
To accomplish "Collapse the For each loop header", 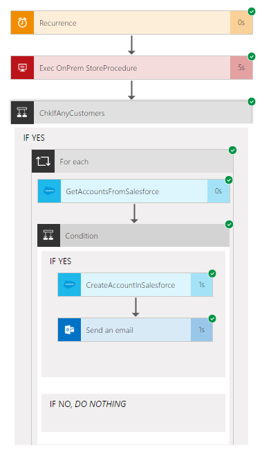I will pyautogui.click(x=133, y=162).
